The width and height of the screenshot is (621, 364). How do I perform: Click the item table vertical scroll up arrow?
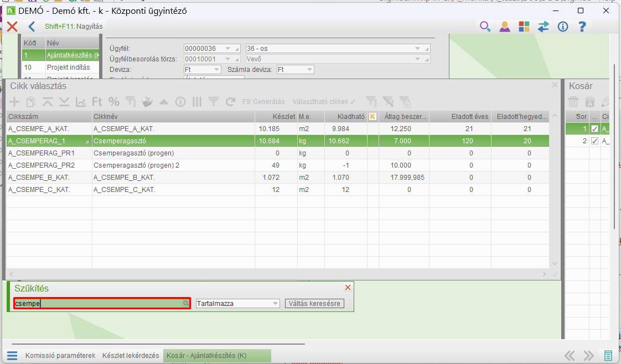point(555,116)
